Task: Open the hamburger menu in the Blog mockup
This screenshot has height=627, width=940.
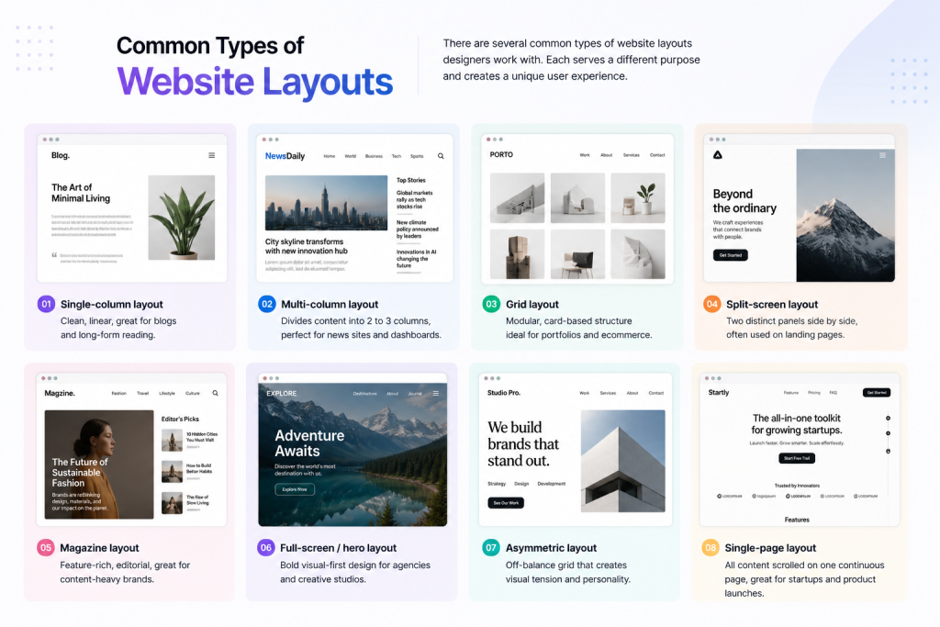Action: pyautogui.click(x=212, y=155)
